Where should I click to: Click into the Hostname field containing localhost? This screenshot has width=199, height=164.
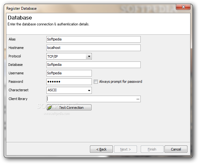[93, 48]
